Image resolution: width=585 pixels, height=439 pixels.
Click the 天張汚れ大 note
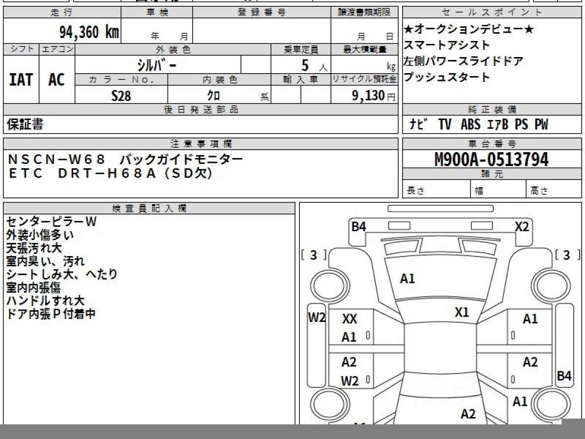35,248
